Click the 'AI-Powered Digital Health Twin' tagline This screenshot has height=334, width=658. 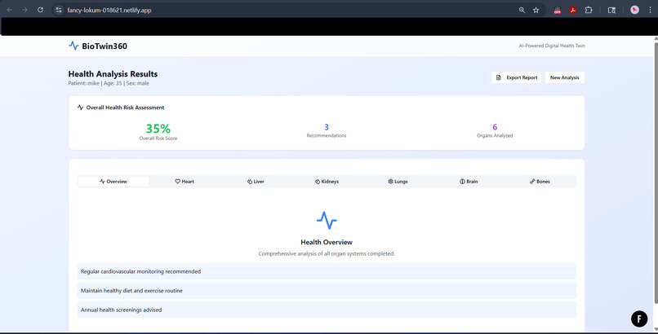click(552, 46)
